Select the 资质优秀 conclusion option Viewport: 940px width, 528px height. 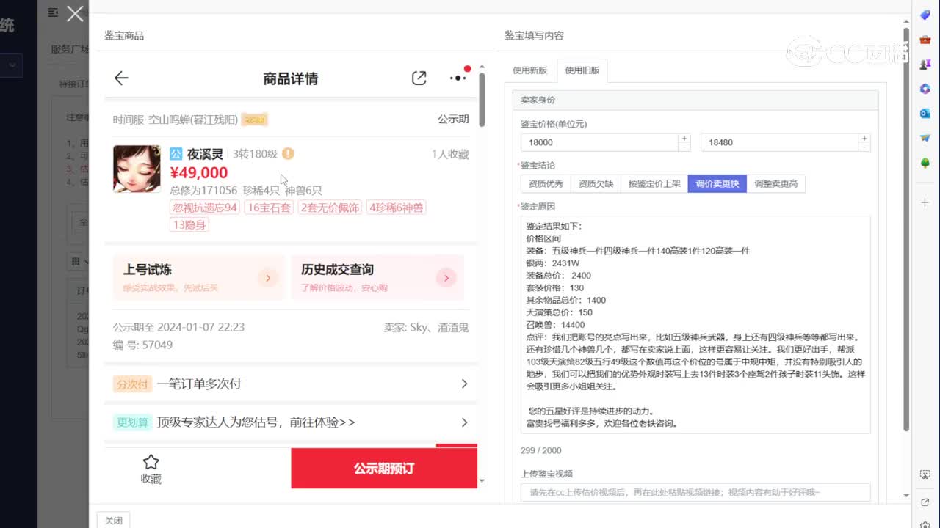(x=544, y=183)
